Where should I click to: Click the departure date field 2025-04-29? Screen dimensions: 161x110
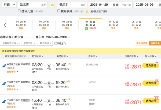(110, 5)
